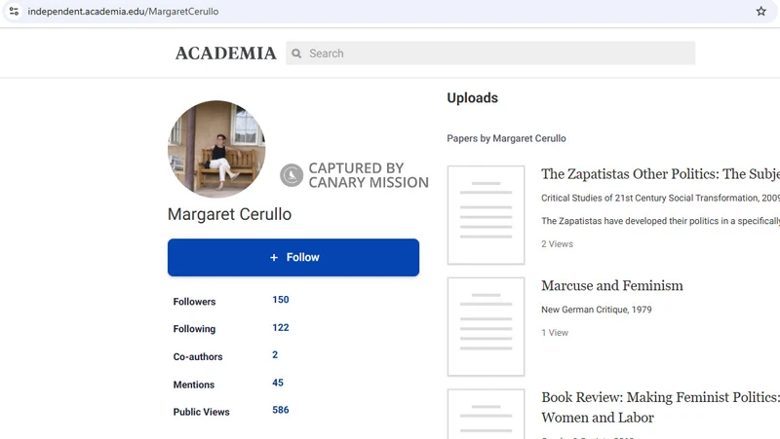This screenshot has height=439, width=780.
Task: Click the Academia logo
Action: pyautogui.click(x=225, y=54)
